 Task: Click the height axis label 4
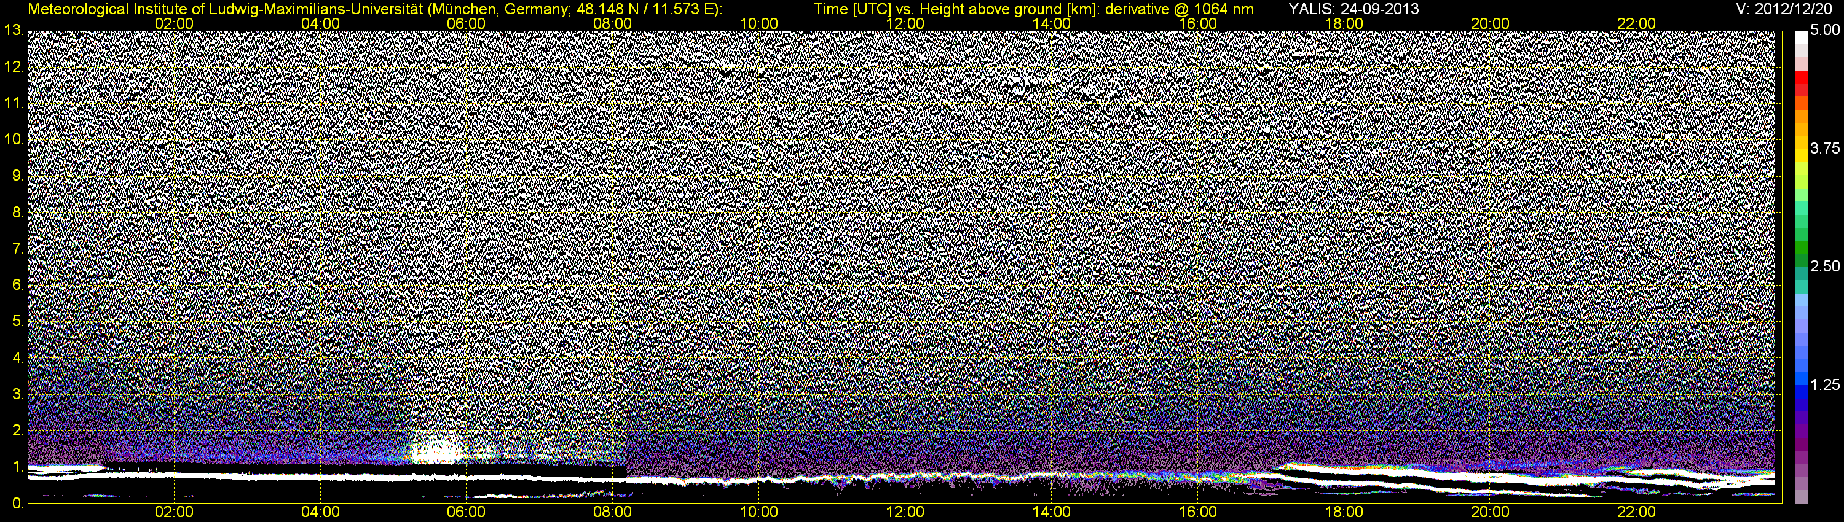17,357
